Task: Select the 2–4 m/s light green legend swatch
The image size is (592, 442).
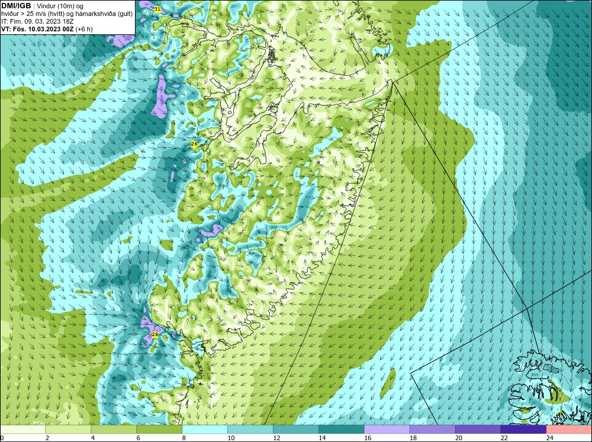Action: point(68,430)
